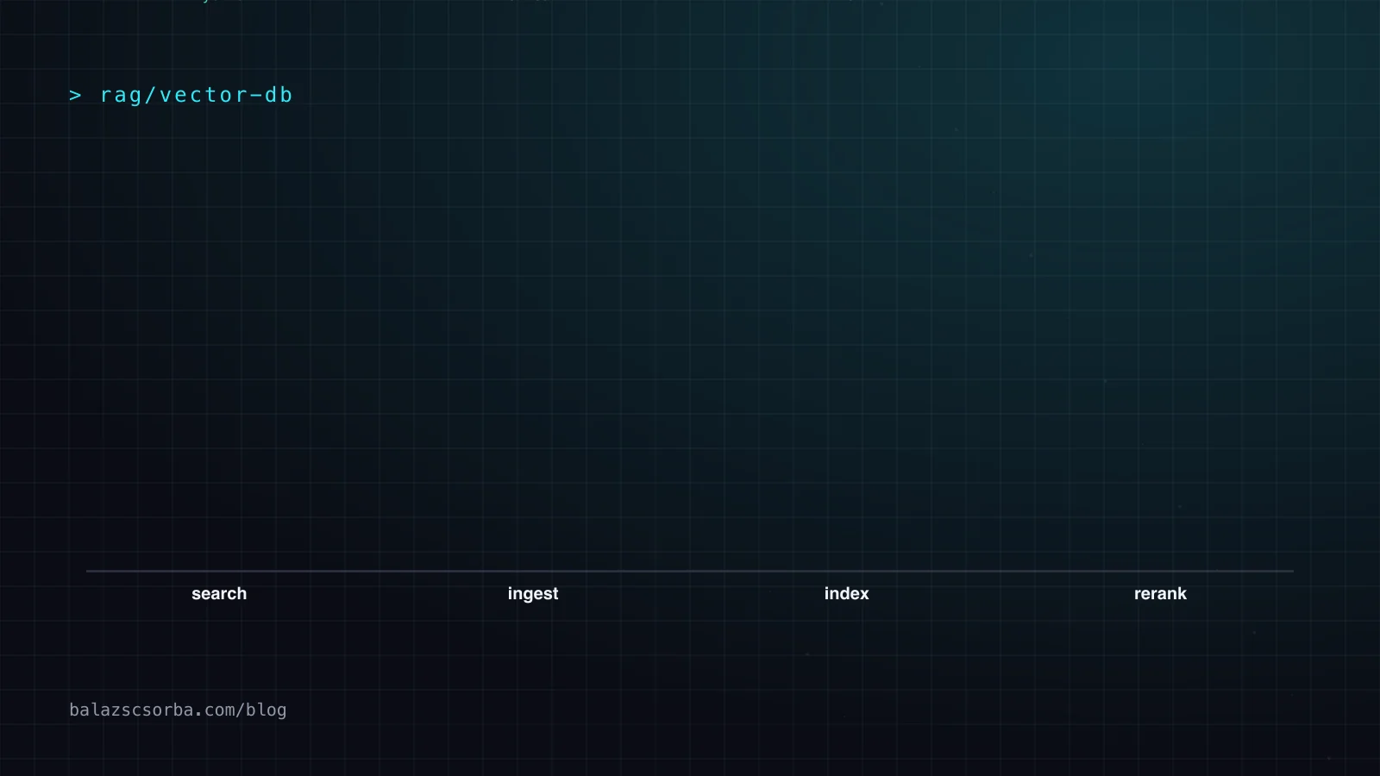Open the "index" label

tap(846, 593)
